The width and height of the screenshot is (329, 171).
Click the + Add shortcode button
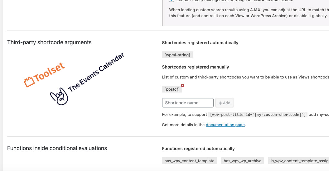point(225,103)
